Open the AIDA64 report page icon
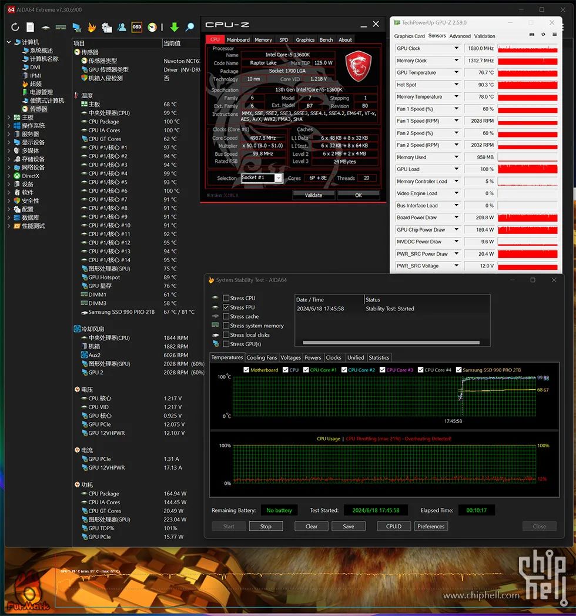The image size is (576, 616). (x=30, y=26)
